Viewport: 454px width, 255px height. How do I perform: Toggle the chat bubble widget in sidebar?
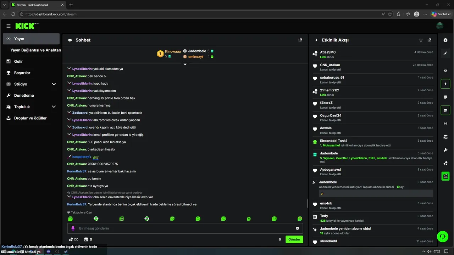445,110
